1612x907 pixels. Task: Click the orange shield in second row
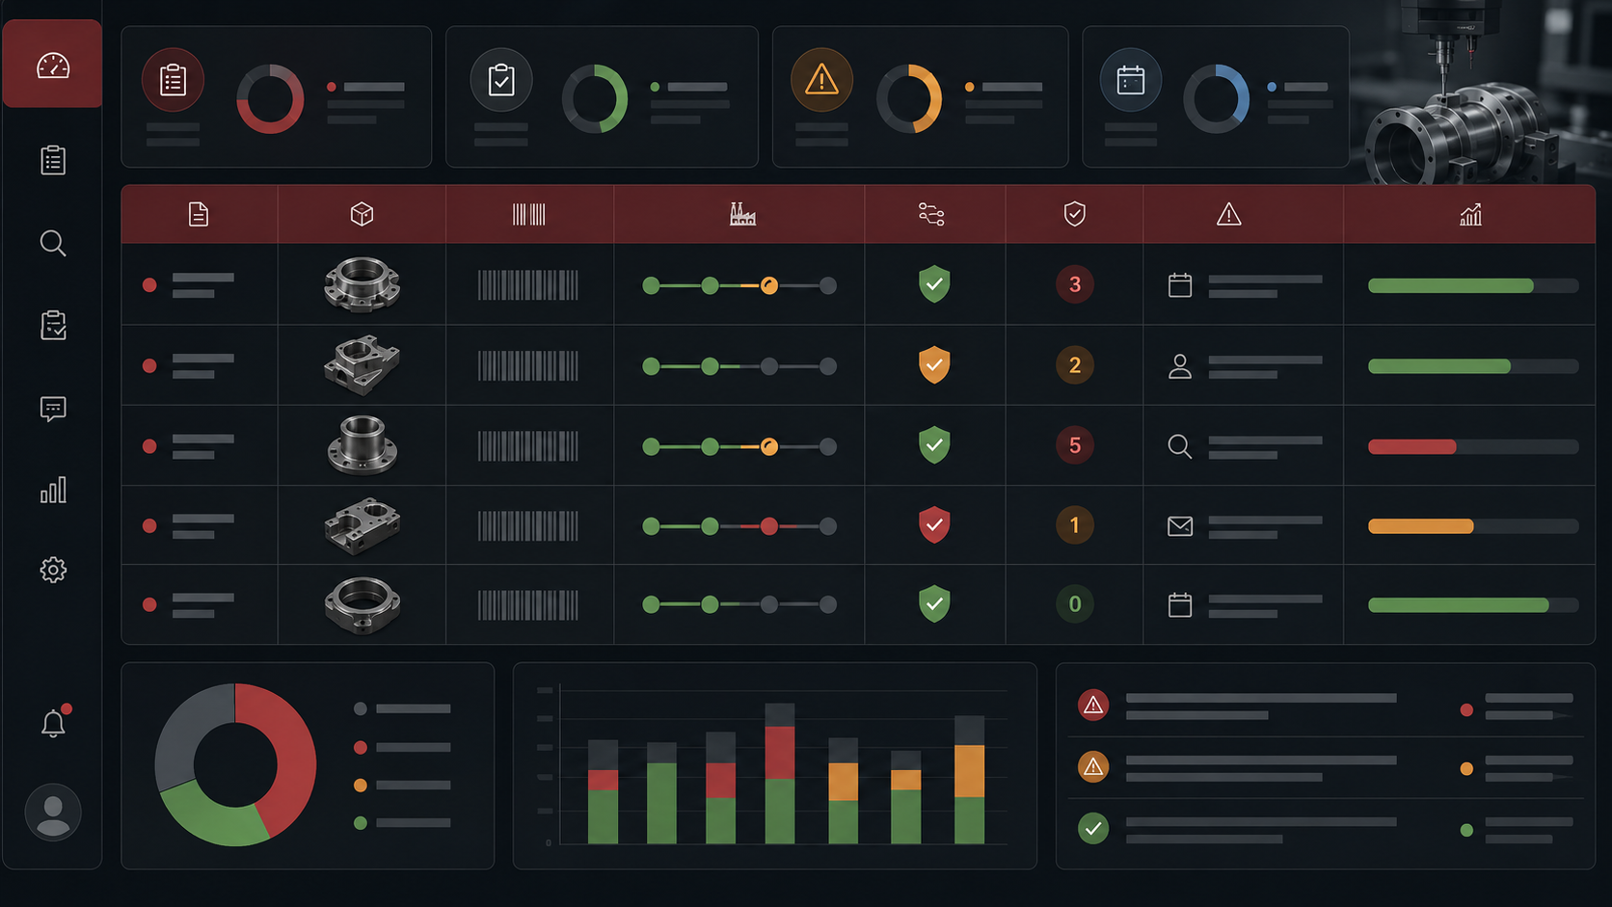(x=934, y=365)
